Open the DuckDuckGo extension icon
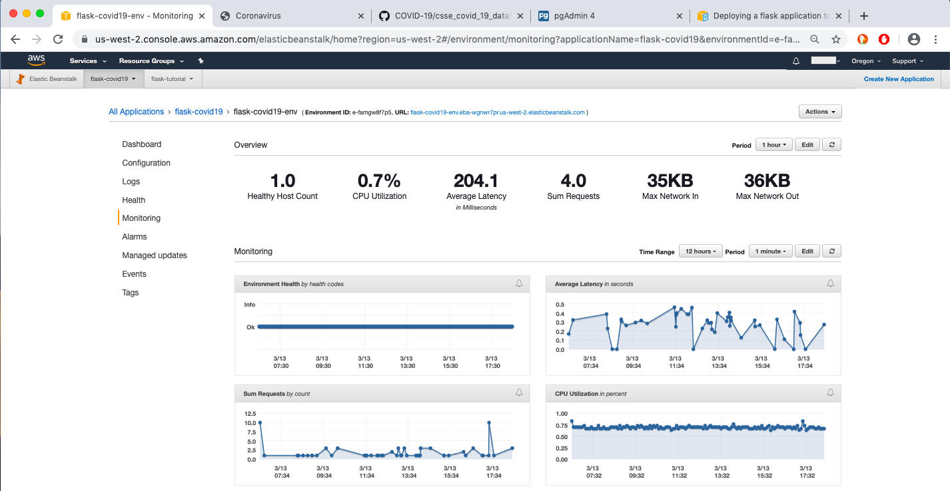 click(863, 39)
